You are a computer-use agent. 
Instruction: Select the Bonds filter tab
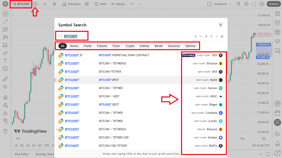pyautogui.click(x=159, y=46)
